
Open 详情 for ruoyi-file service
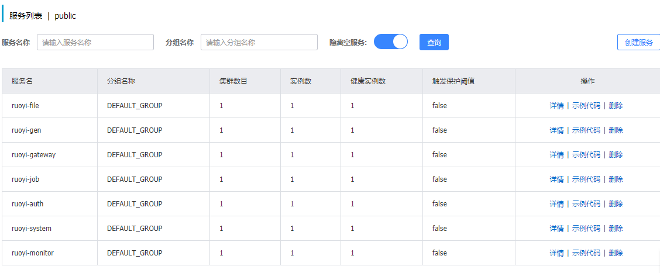[556, 106]
